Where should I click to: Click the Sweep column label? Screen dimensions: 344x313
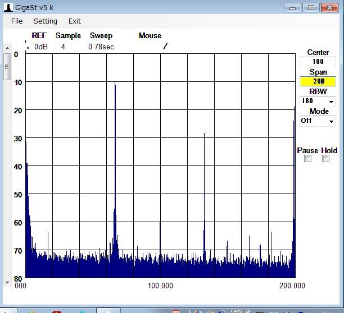(x=101, y=36)
